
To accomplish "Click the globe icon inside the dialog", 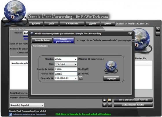I will tap(111, 67).
